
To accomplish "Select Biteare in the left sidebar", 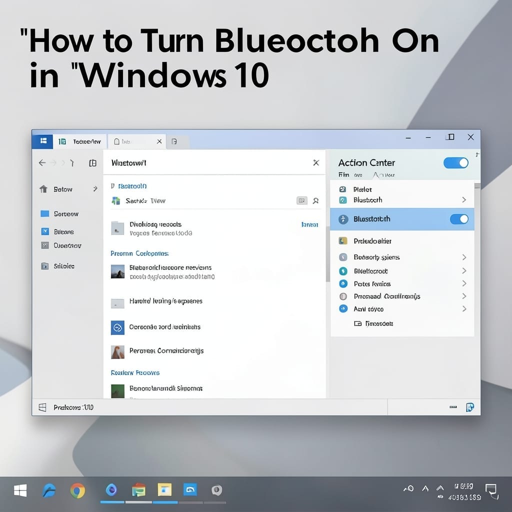I will click(x=57, y=231).
